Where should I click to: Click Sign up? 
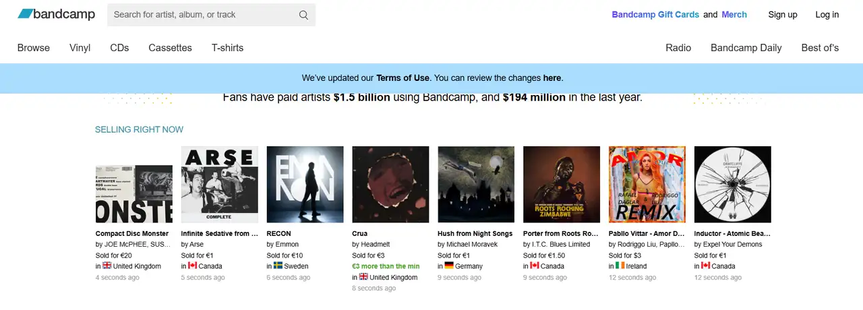783,14
